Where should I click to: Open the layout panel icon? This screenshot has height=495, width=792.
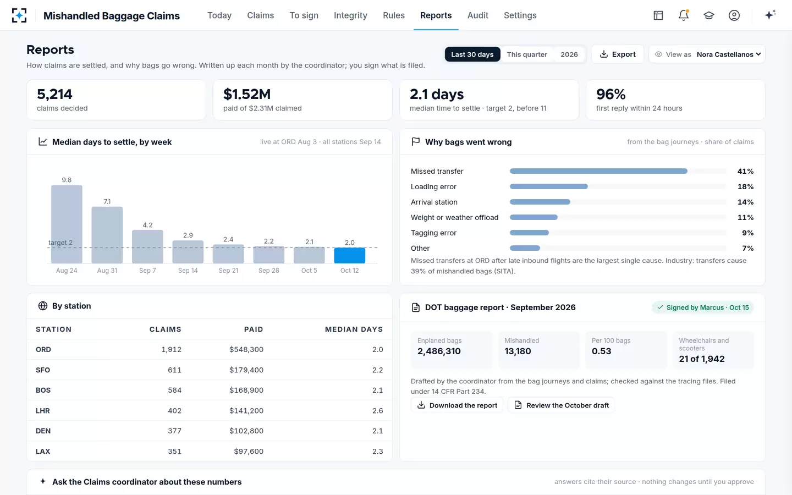click(658, 15)
